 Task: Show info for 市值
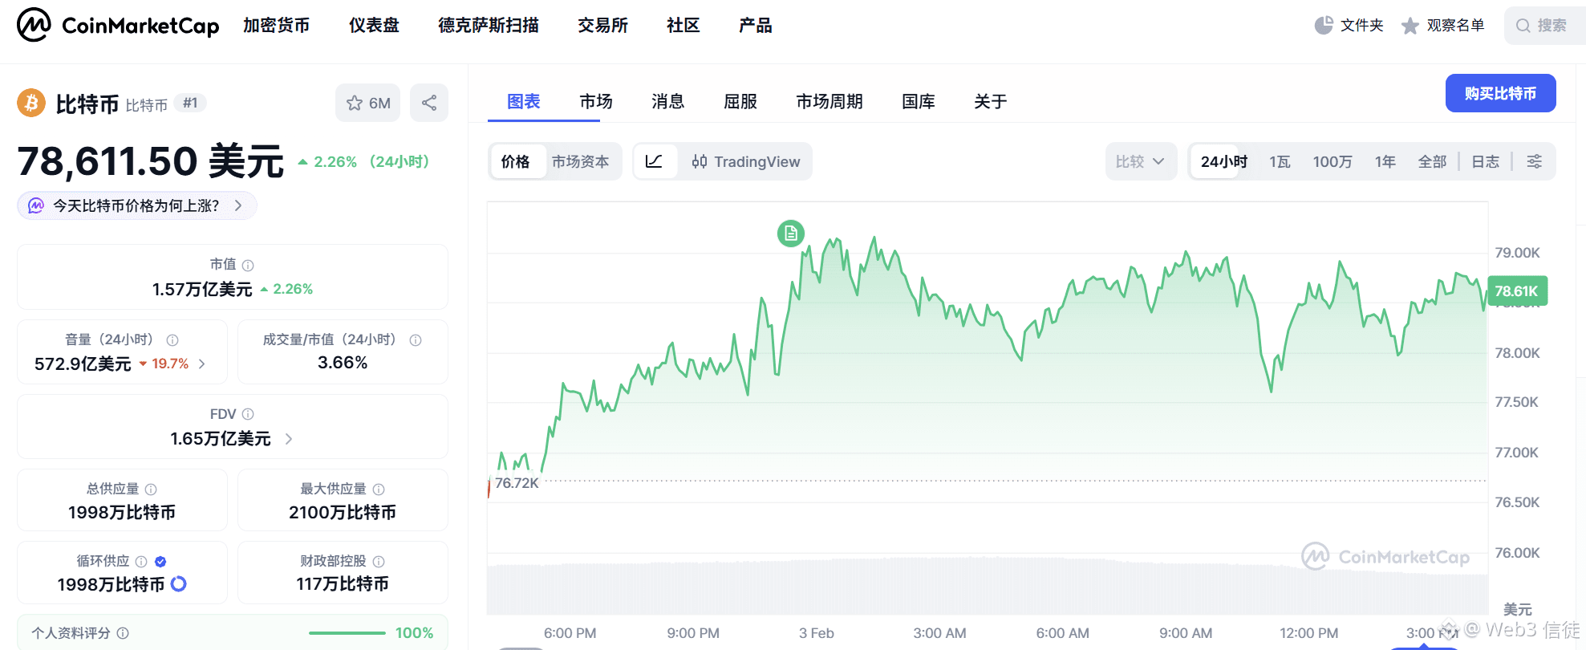click(248, 265)
